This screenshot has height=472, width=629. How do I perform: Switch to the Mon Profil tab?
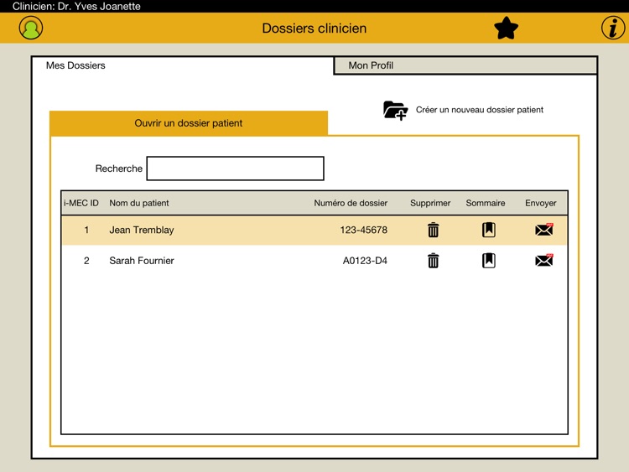pos(465,65)
